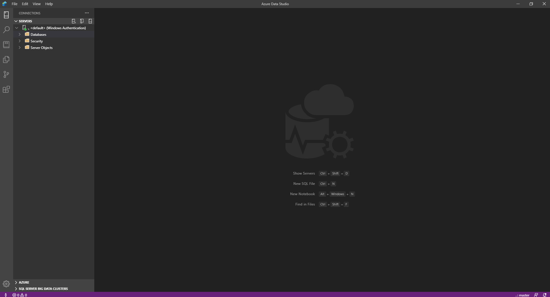
Task: Click the warnings count icon in the status bar
Action: [22, 295]
